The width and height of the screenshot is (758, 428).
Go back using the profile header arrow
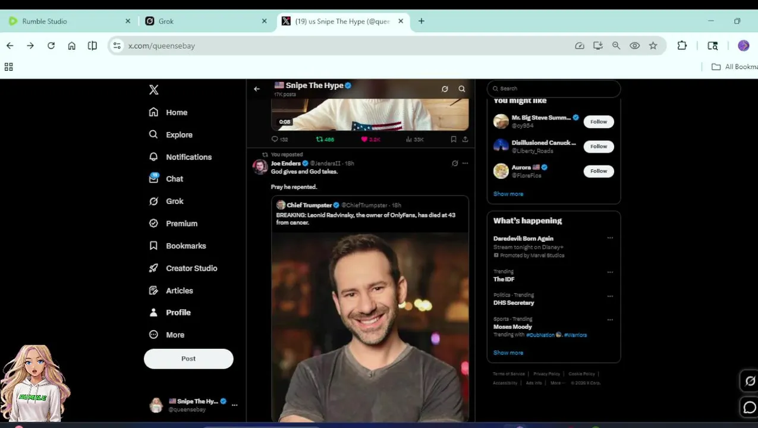(x=257, y=89)
